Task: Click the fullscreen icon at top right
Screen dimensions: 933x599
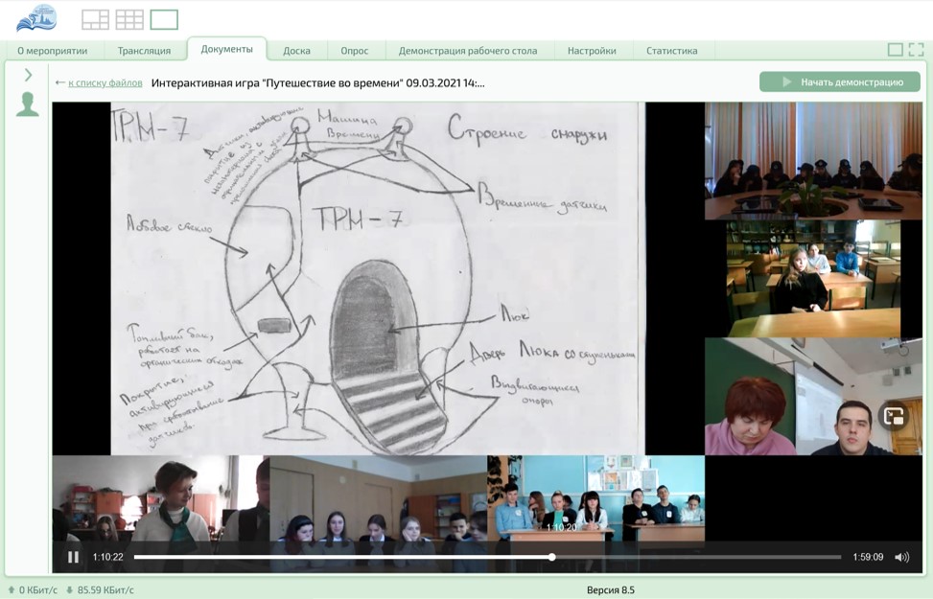Action: point(916,50)
